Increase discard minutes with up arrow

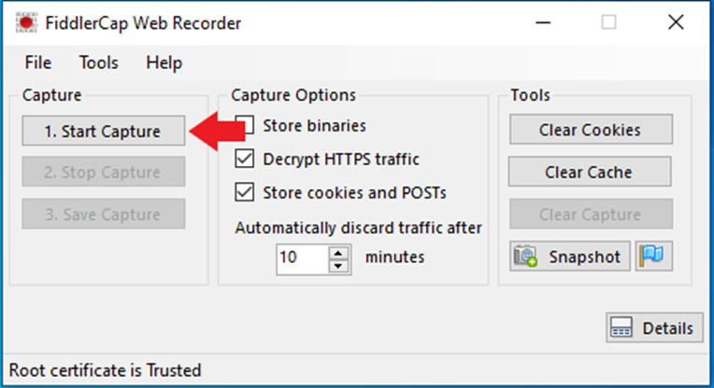click(338, 252)
